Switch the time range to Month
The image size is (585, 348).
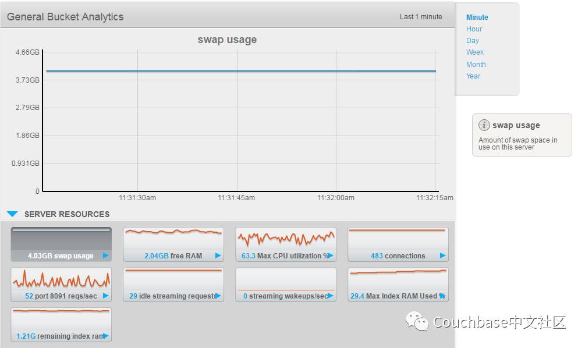pos(476,64)
